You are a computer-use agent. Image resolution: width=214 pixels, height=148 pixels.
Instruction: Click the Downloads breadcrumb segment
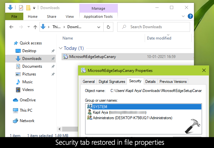(74, 27)
